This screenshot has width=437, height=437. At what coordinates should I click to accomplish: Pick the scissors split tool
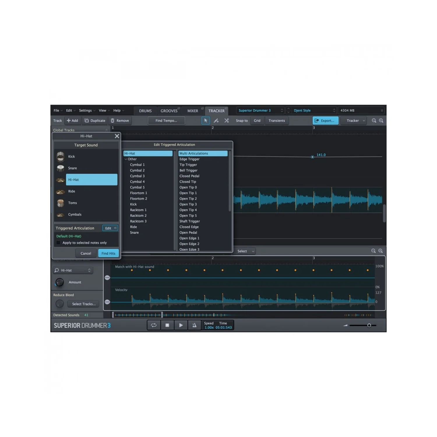pyautogui.click(x=227, y=121)
